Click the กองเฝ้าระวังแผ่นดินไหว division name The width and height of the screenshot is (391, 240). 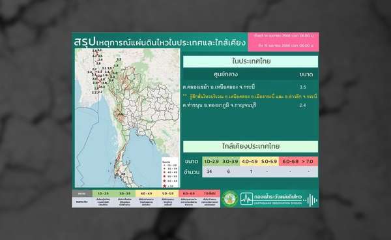point(278,196)
